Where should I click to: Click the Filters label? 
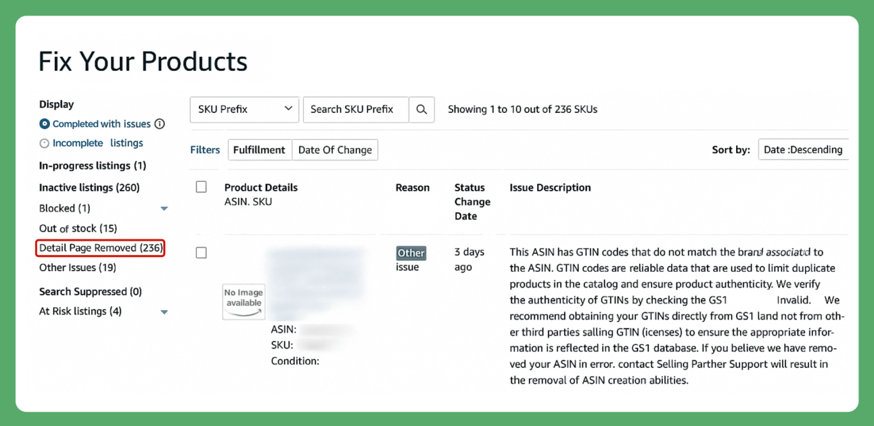tap(205, 150)
